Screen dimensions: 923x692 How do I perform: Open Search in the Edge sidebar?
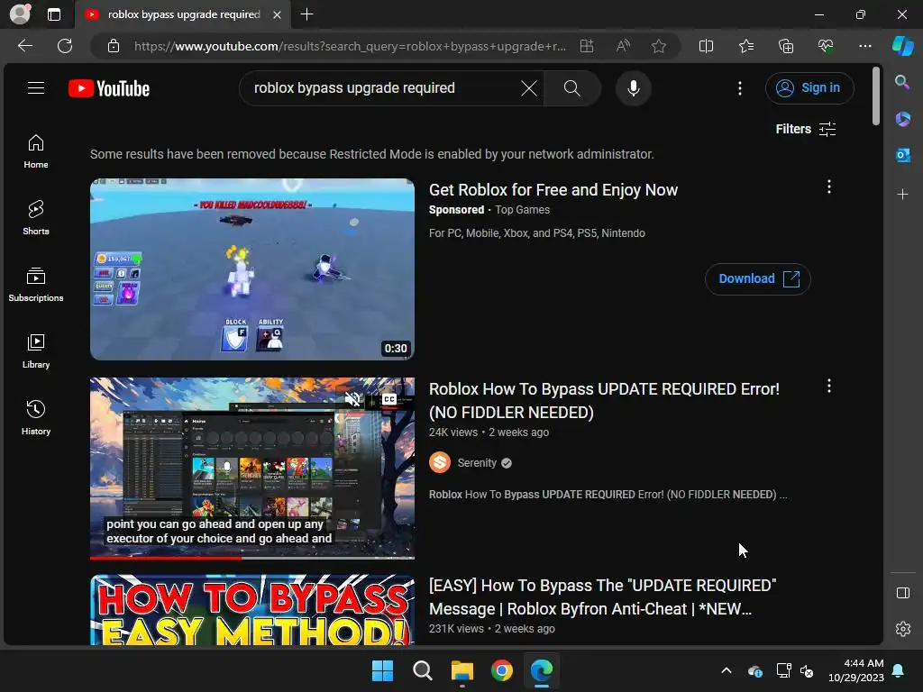902,82
